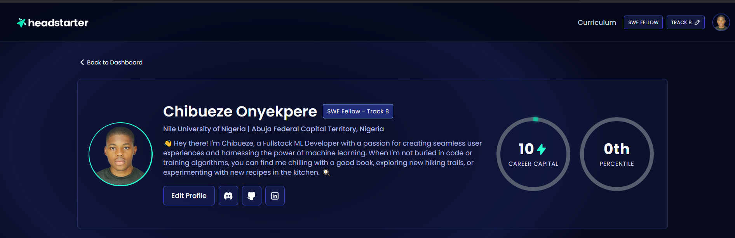The width and height of the screenshot is (735, 238).
Task: Open the GitHub profile link icon
Action: [252, 196]
